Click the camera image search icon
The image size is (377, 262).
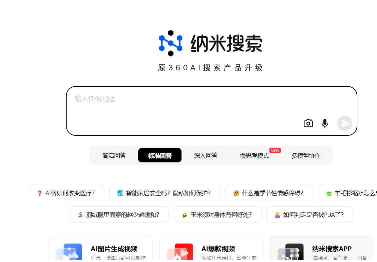[308, 123]
